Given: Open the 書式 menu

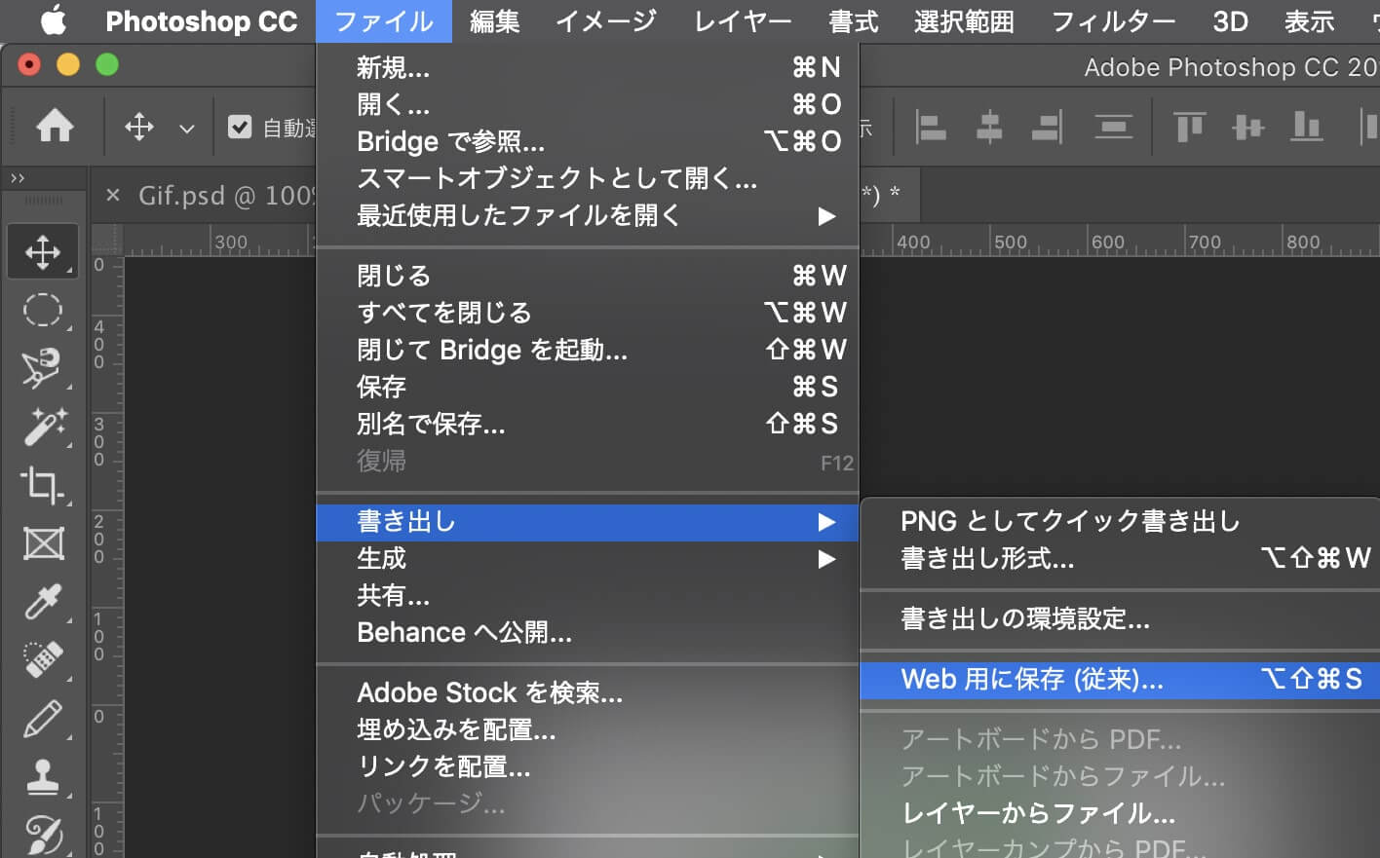Looking at the screenshot, I should 854,20.
